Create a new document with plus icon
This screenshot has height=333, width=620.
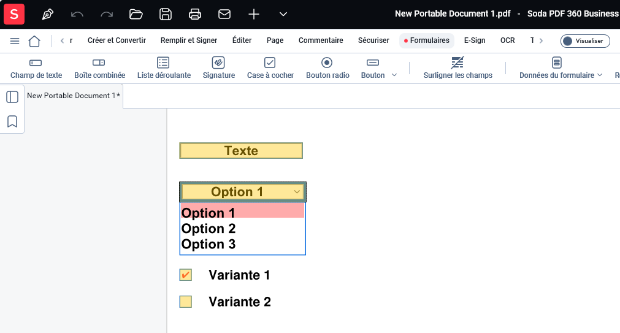tap(254, 14)
